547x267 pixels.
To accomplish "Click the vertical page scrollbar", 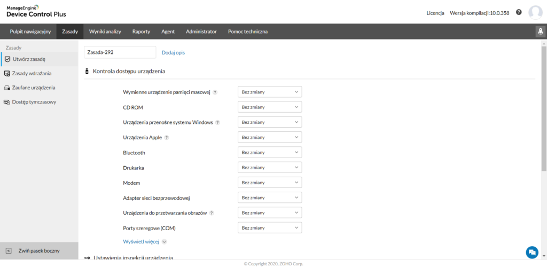I will click(x=544, y=107).
